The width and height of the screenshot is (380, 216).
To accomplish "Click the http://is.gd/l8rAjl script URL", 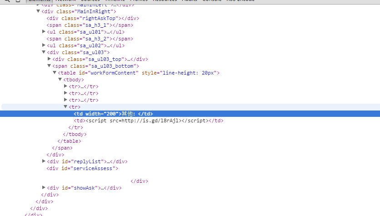I will point(150,121).
